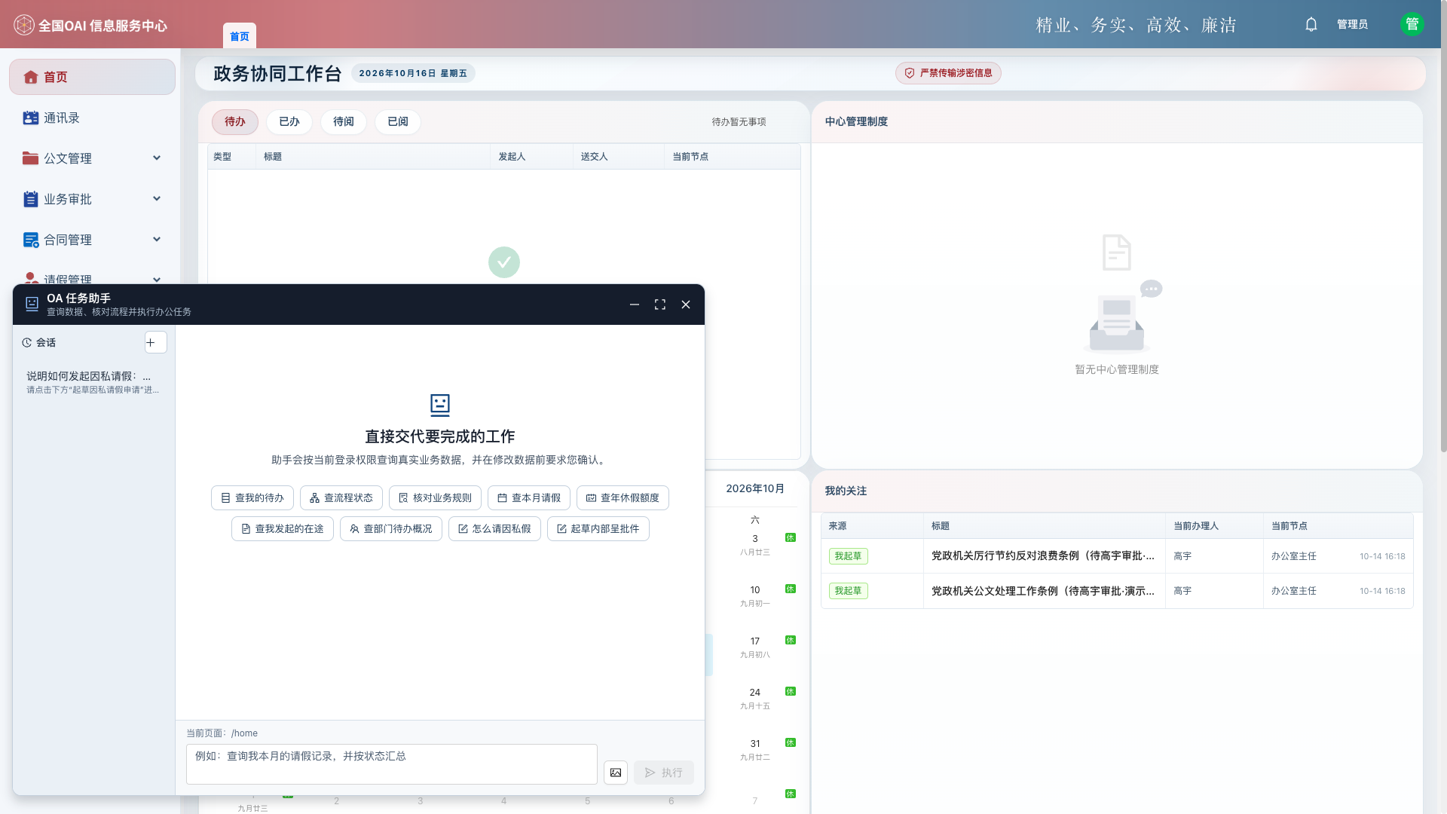Select the 首页 top page tab

240,36
